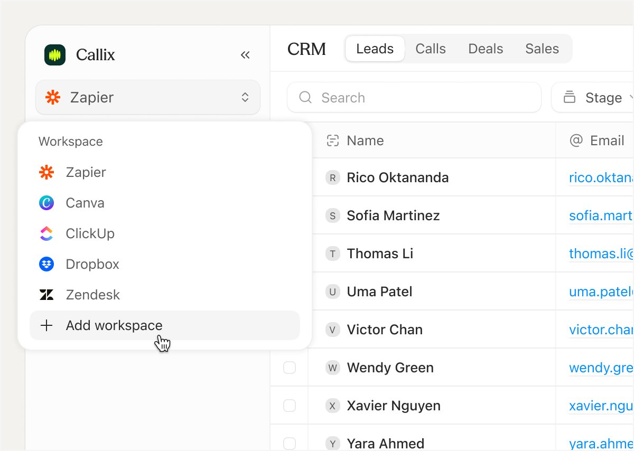Open Victor Chan's email link

click(x=601, y=330)
